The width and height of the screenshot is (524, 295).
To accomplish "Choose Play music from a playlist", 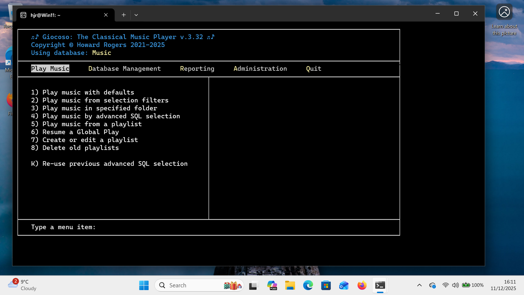I will 87,124.
